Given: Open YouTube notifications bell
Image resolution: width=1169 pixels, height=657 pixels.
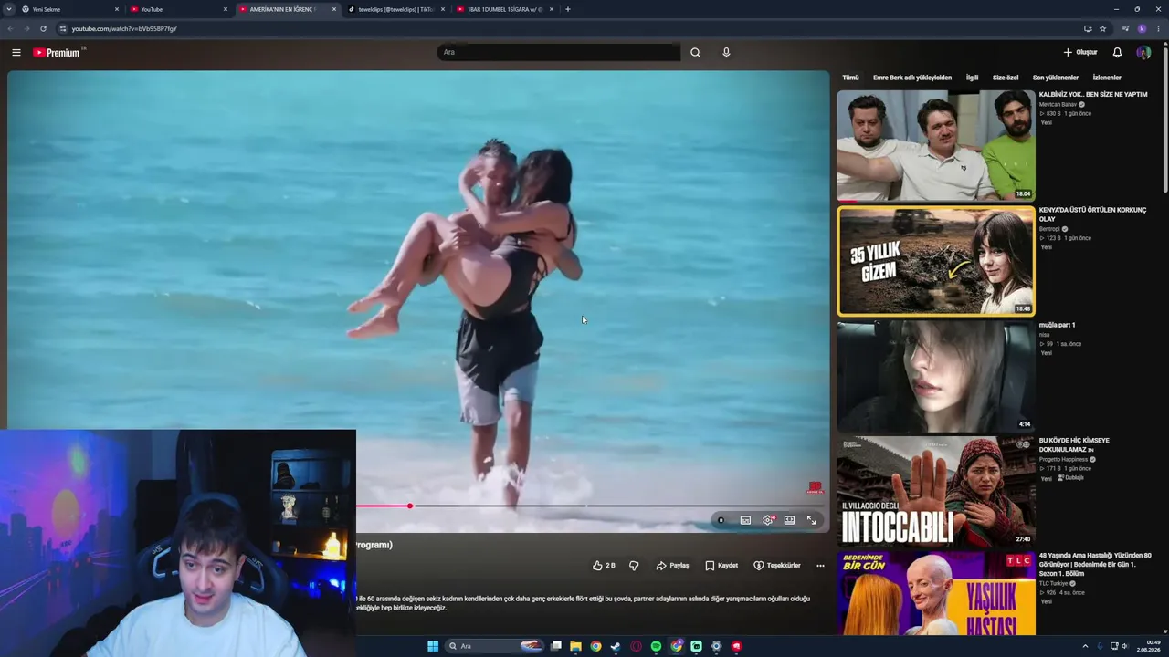Looking at the screenshot, I should (1117, 53).
